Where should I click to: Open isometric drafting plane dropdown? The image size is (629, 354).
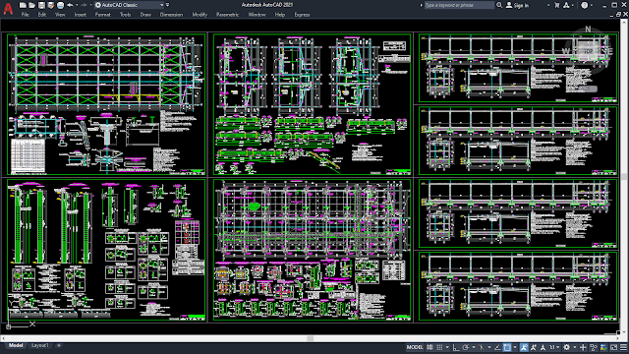[489, 347]
